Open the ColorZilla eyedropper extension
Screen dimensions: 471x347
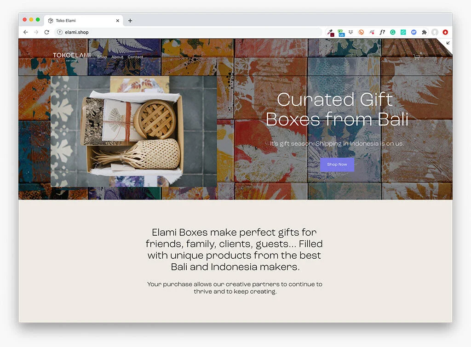(330, 32)
